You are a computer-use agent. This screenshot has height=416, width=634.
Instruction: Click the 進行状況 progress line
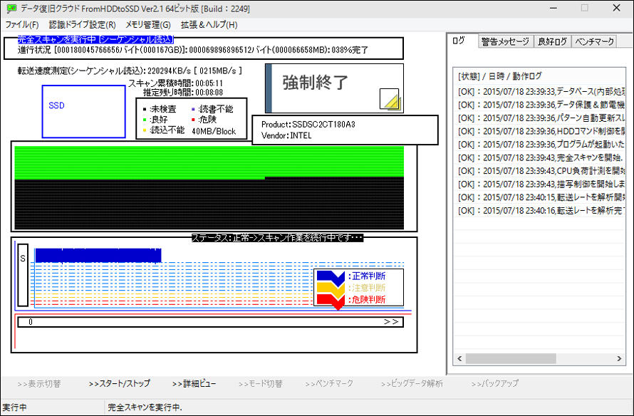[193, 50]
